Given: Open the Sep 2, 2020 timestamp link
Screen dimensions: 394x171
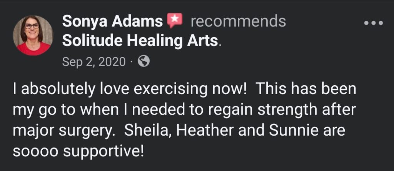Looking at the screenshot, I should click(94, 61).
